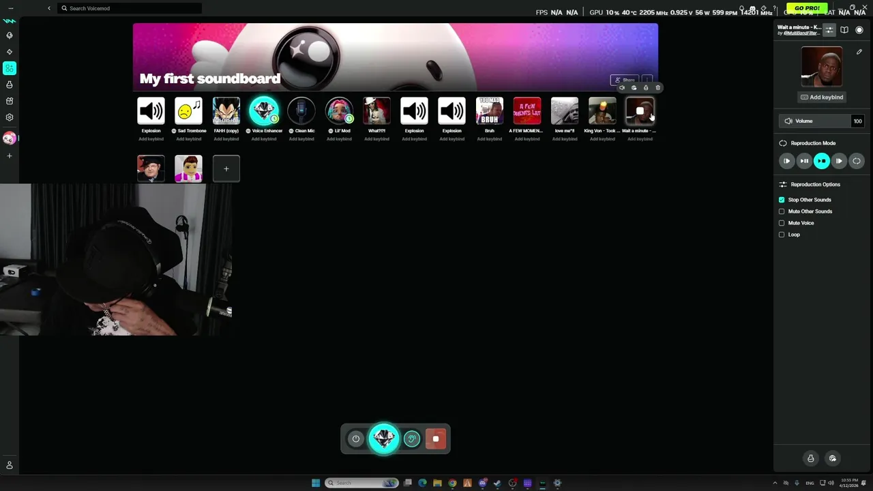The width and height of the screenshot is (873, 491).
Task: Open sound settings sliders tab
Action: [x=829, y=30]
